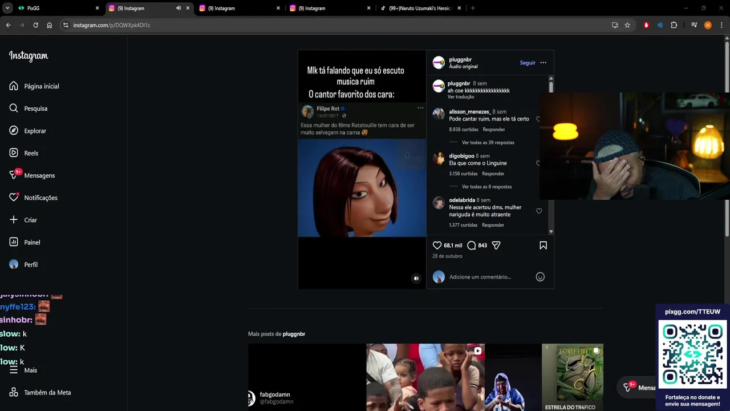Toggle video sound speaker icon
730x411 pixels.
click(x=416, y=279)
